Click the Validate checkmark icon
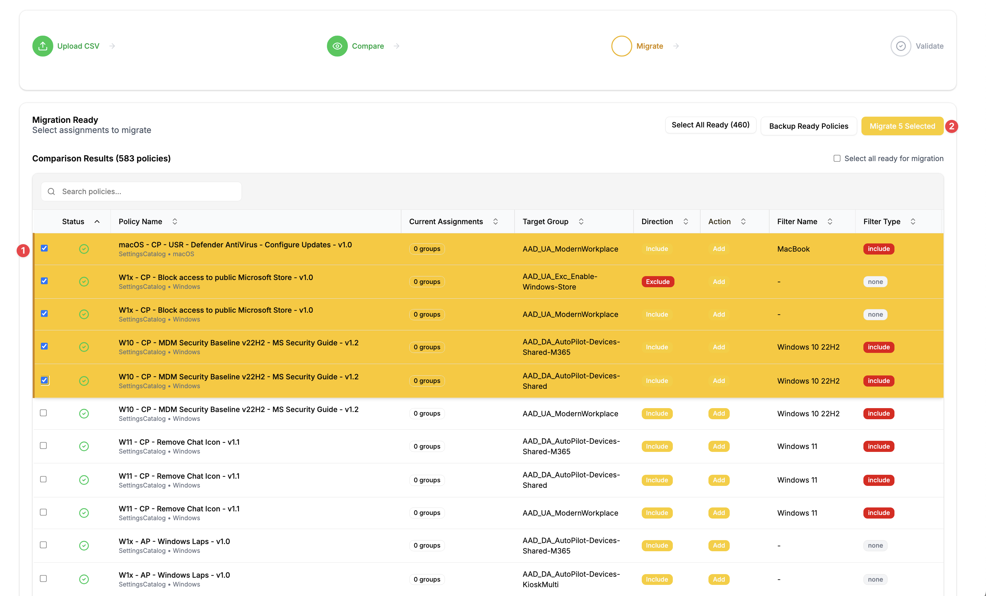The image size is (986, 596). tap(901, 46)
